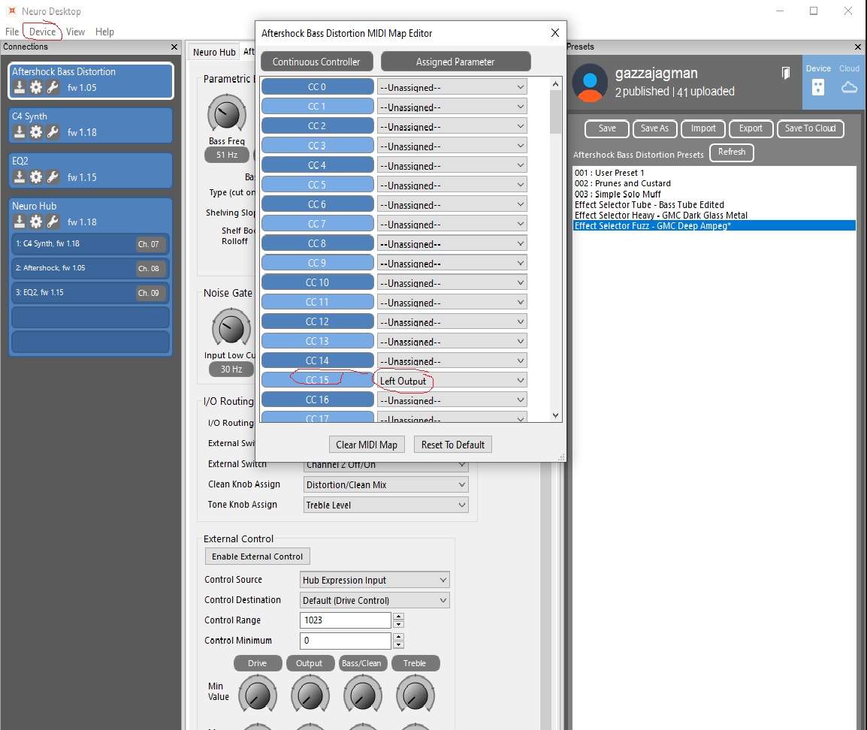867x730 pixels.
Task: Open the CC 10 assigned parameter dropdown
Action: (452, 282)
